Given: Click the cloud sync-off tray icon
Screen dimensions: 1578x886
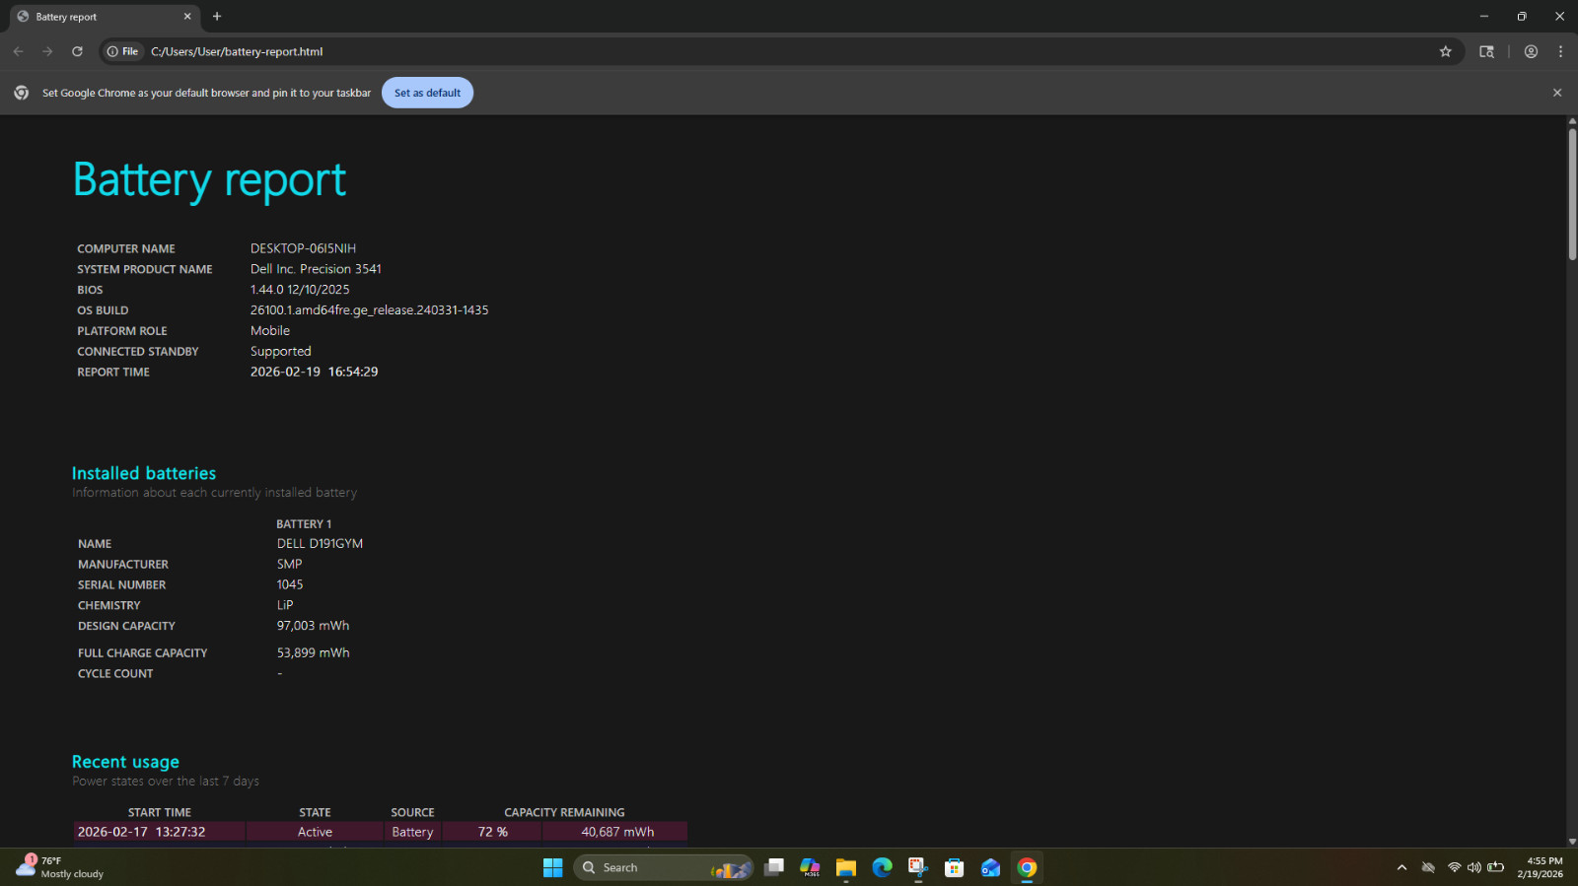Looking at the screenshot, I should (x=1428, y=867).
